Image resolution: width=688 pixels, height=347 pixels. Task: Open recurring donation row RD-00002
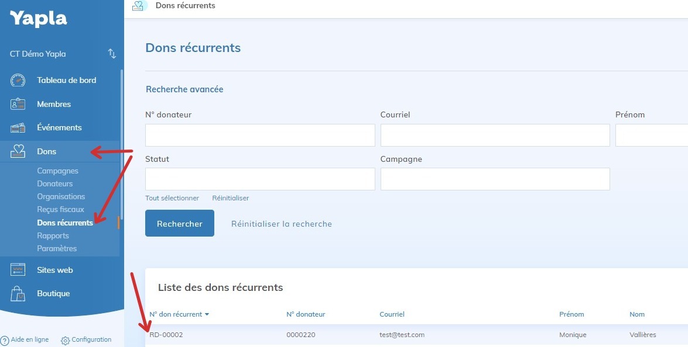pos(166,335)
